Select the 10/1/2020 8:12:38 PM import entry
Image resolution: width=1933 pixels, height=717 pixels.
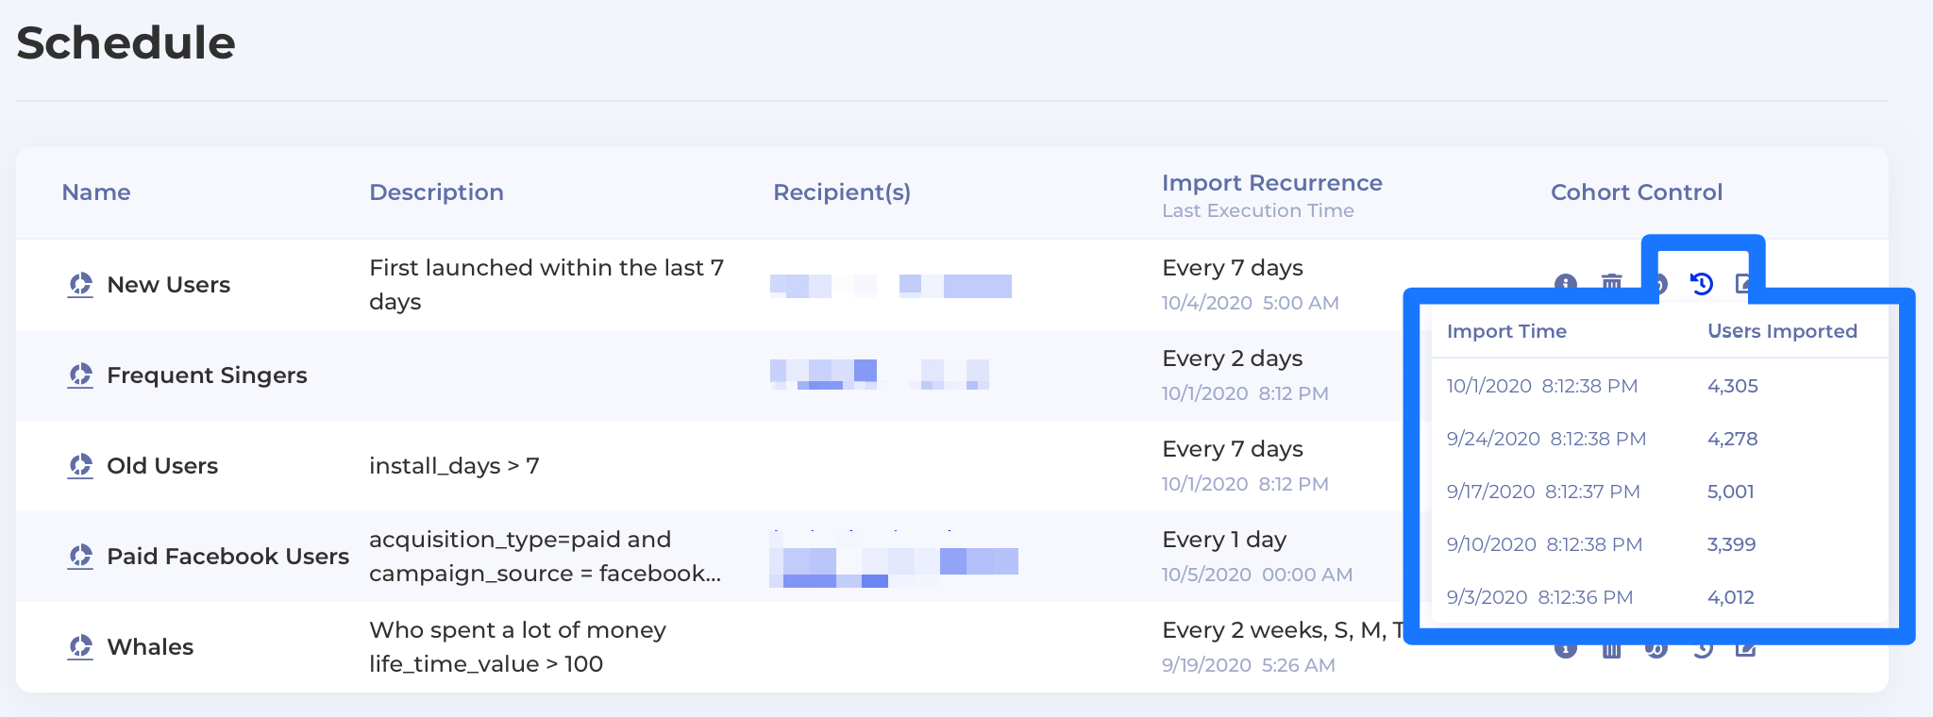tap(1541, 386)
